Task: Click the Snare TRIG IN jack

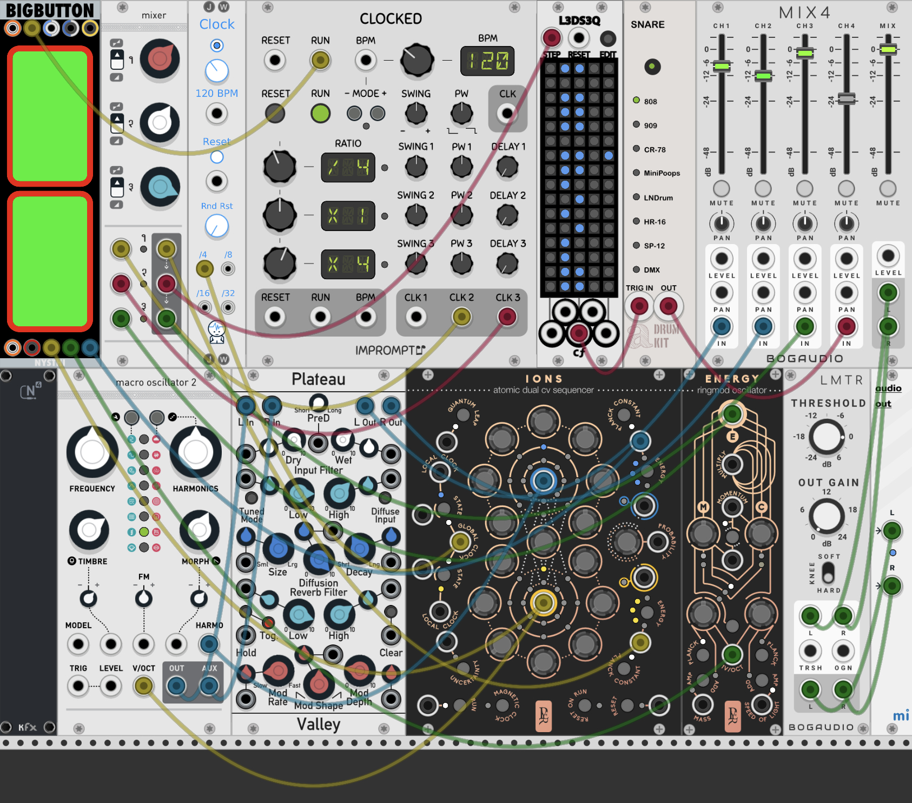Action: pyautogui.click(x=639, y=306)
